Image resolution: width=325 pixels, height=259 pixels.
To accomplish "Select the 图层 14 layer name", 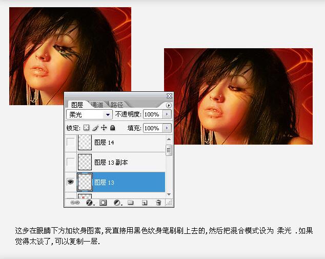I will (104, 143).
